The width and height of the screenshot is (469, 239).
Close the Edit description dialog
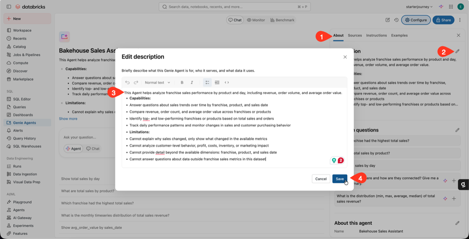pyautogui.click(x=345, y=57)
